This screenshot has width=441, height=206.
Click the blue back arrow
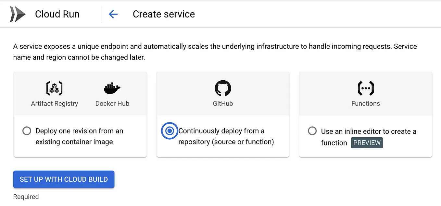(x=113, y=14)
